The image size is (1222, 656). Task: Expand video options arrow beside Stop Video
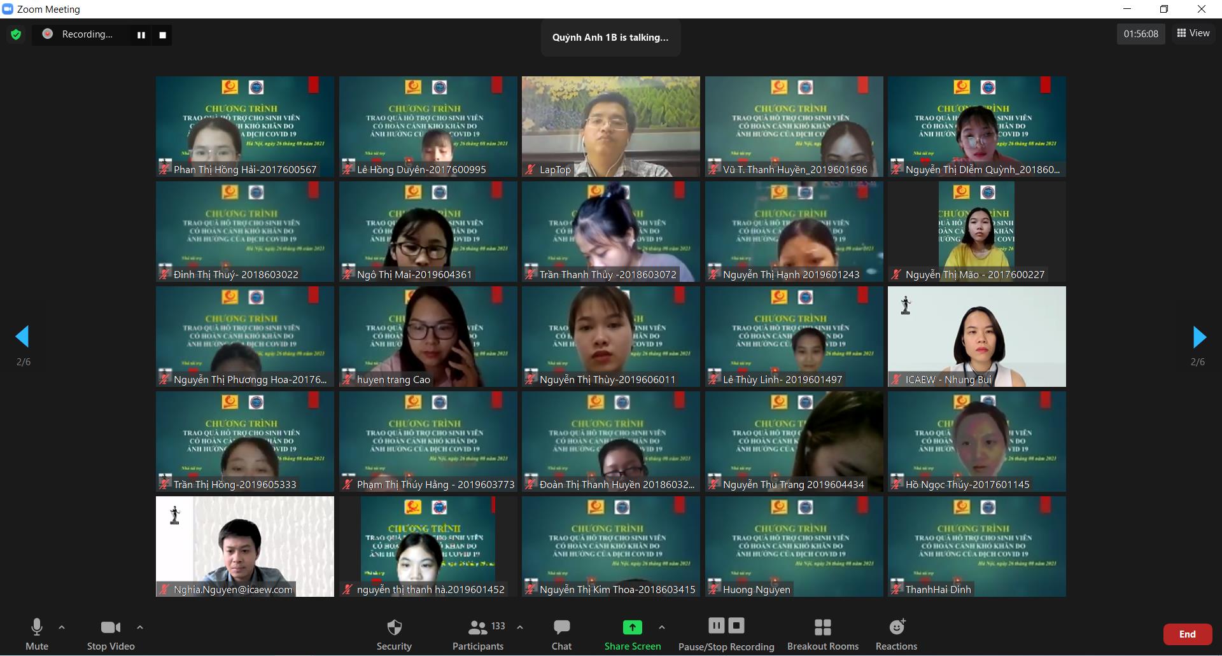tap(140, 627)
